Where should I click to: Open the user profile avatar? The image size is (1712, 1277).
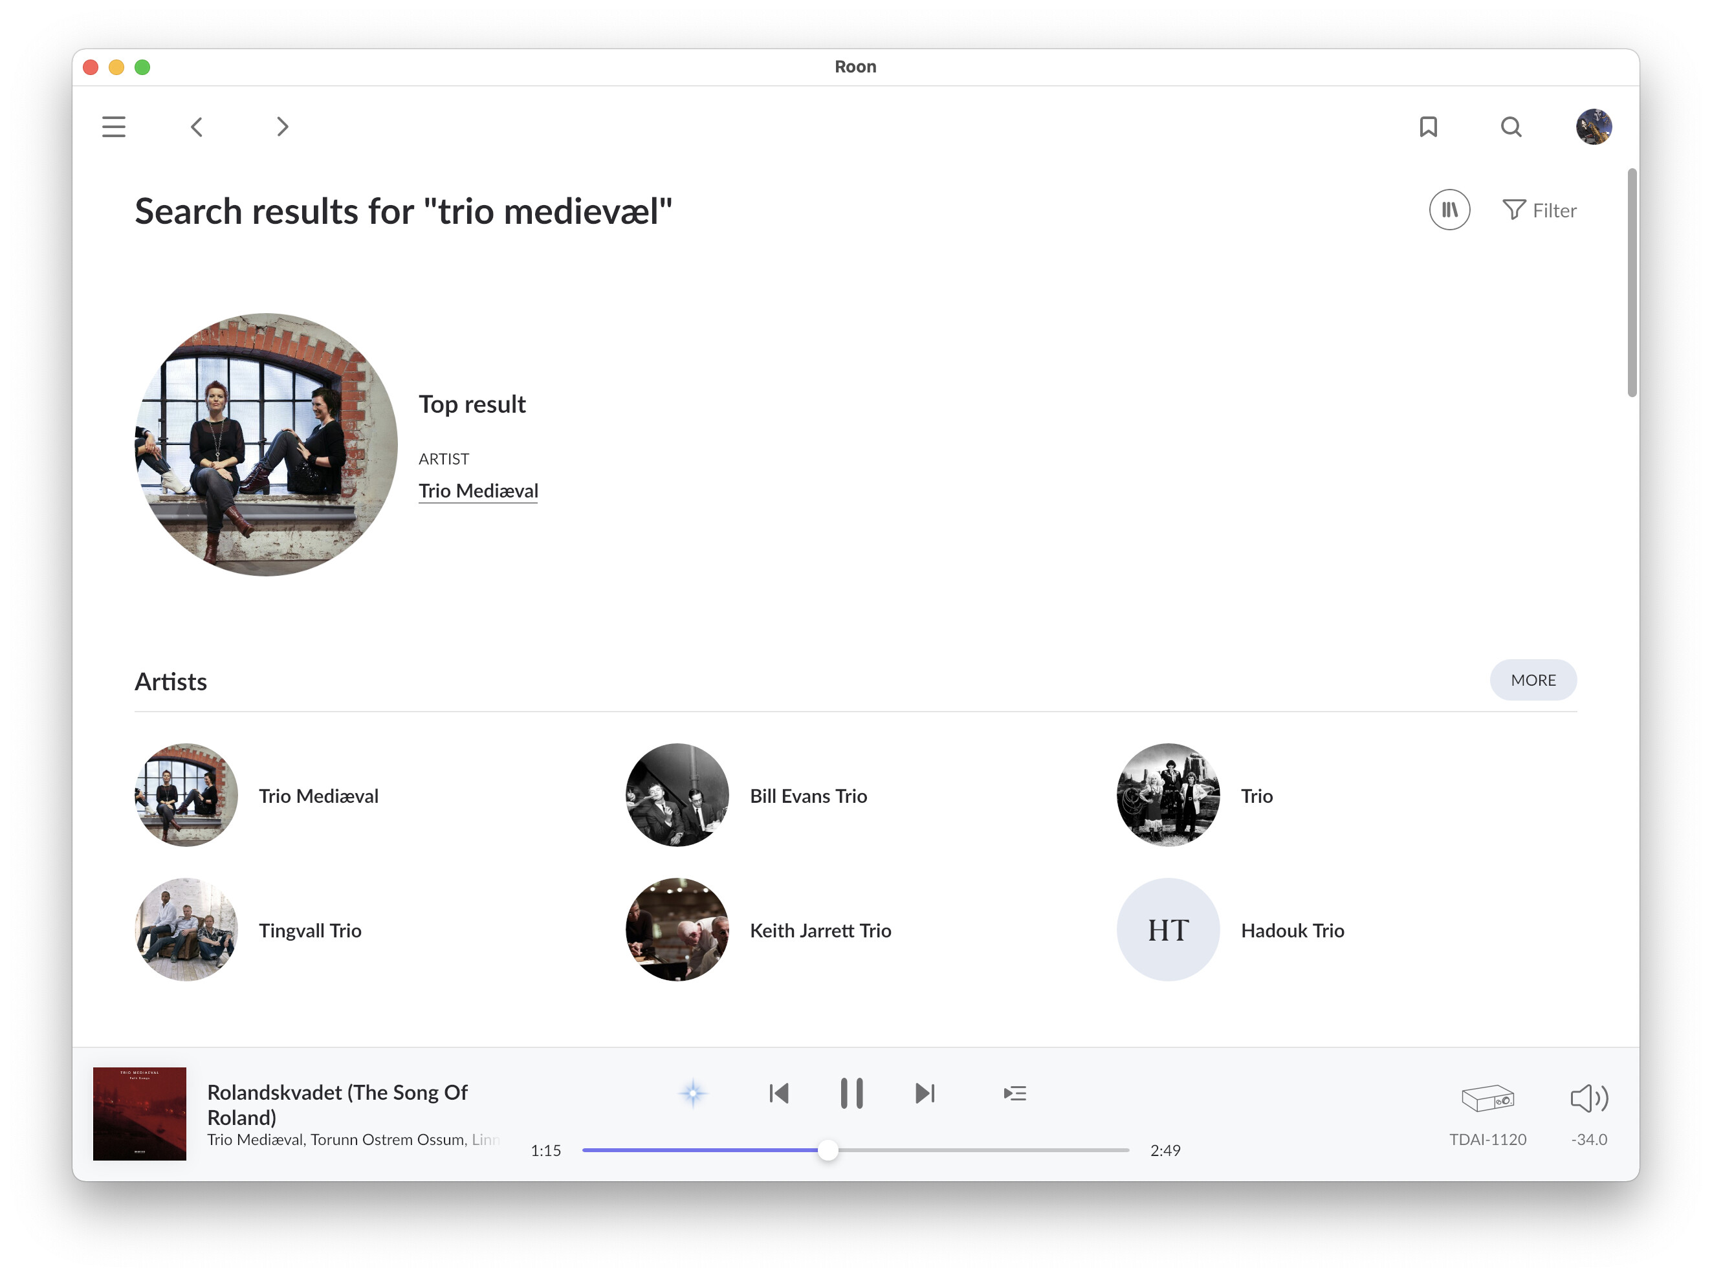tap(1593, 127)
